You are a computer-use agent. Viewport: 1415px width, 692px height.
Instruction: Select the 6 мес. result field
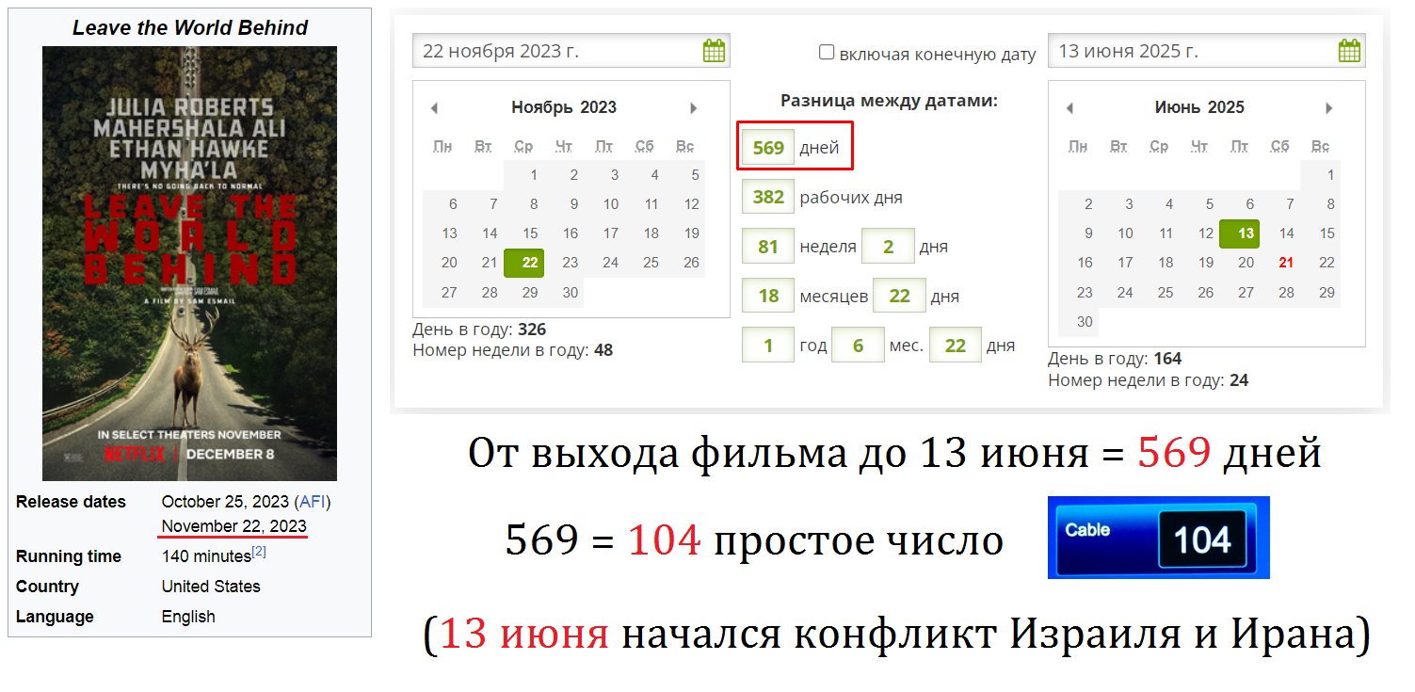tap(858, 346)
